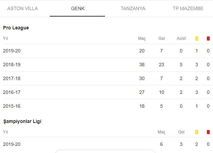Open the TANZANYA tab
The image size is (213, 153).
click(133, 8)
